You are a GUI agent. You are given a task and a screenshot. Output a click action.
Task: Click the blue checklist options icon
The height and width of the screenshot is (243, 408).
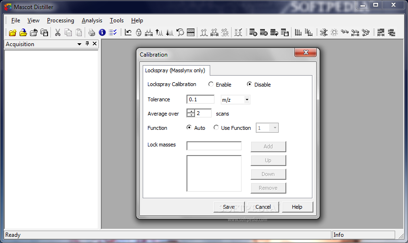tap(113, 32)
